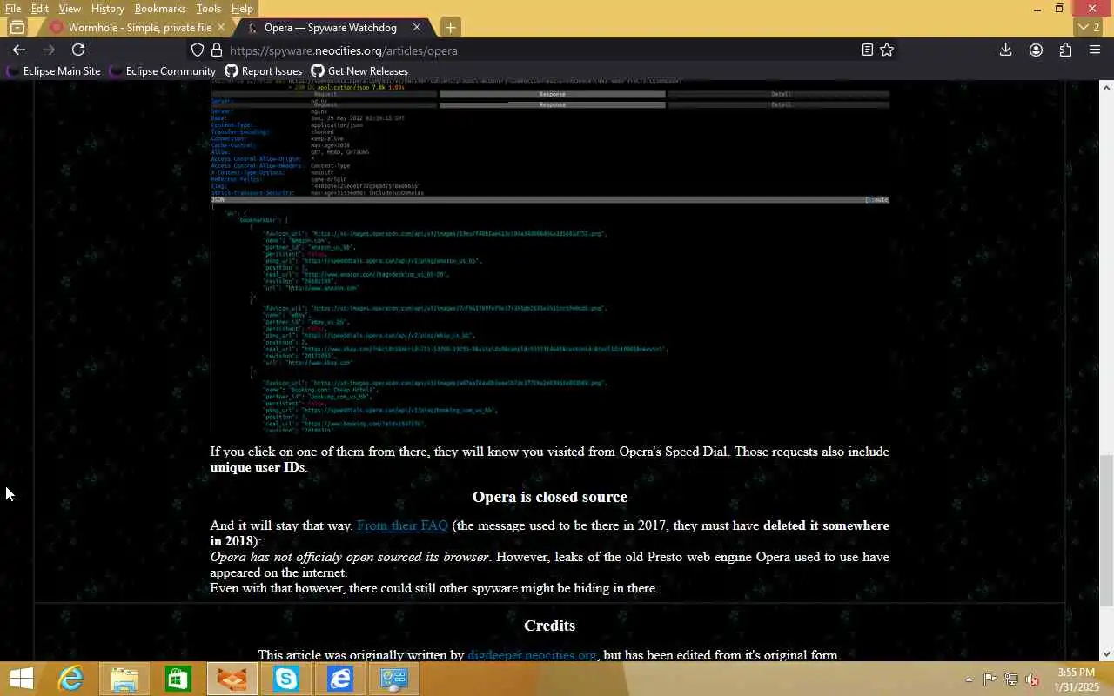Click the fox browser taskbar icon

(x=232, y=679)
